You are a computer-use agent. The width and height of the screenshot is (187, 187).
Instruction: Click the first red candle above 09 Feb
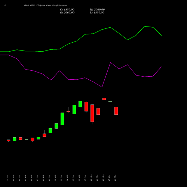click(9, 140)
